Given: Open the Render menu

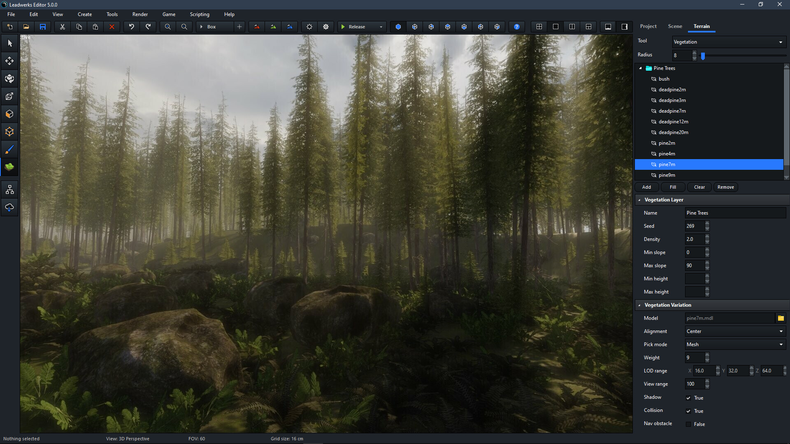Looking at the screenshot, I should (x=139, y=14).
